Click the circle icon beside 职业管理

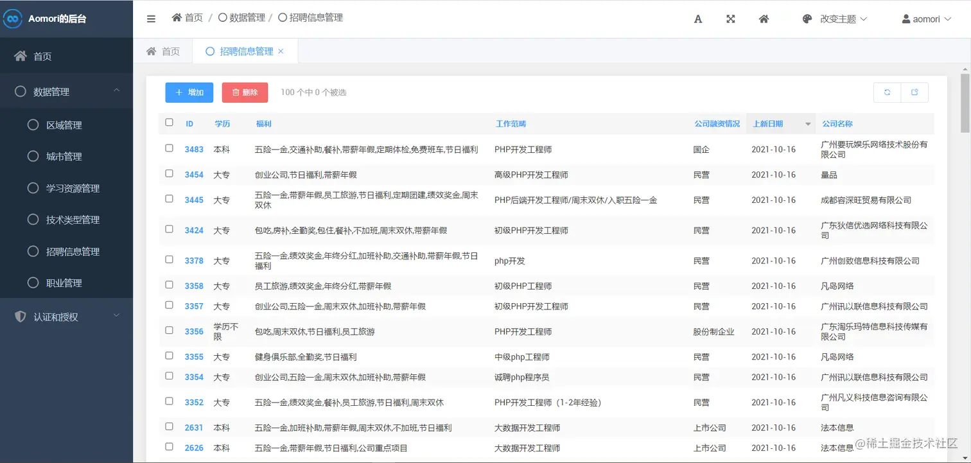pos(33,283)
